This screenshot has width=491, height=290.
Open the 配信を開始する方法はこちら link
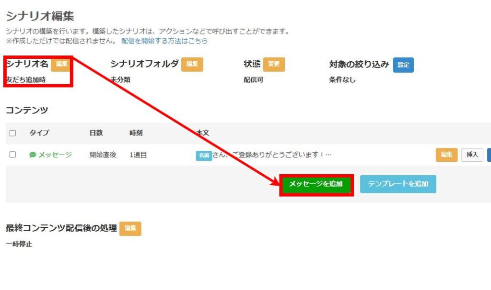point(164,41)
